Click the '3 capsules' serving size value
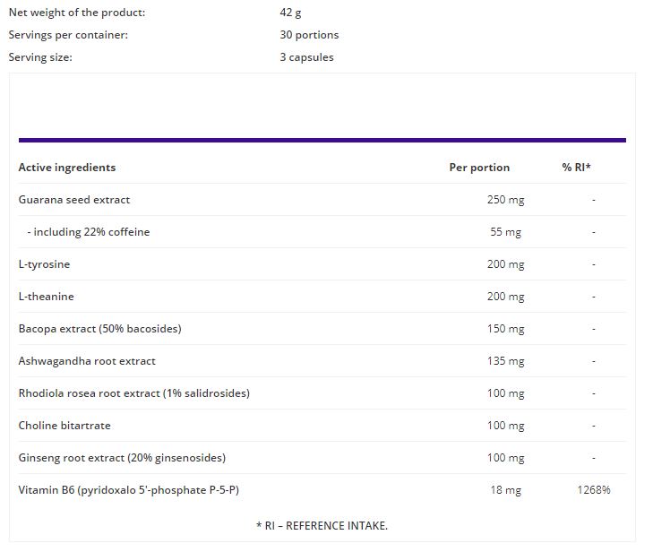The image size is (653, 552). tap(306, 57)
